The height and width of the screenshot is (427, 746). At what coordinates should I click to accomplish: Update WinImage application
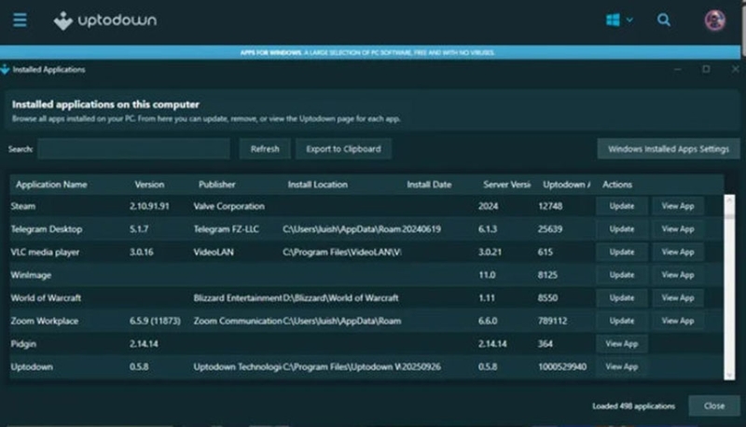pos(622,275)
